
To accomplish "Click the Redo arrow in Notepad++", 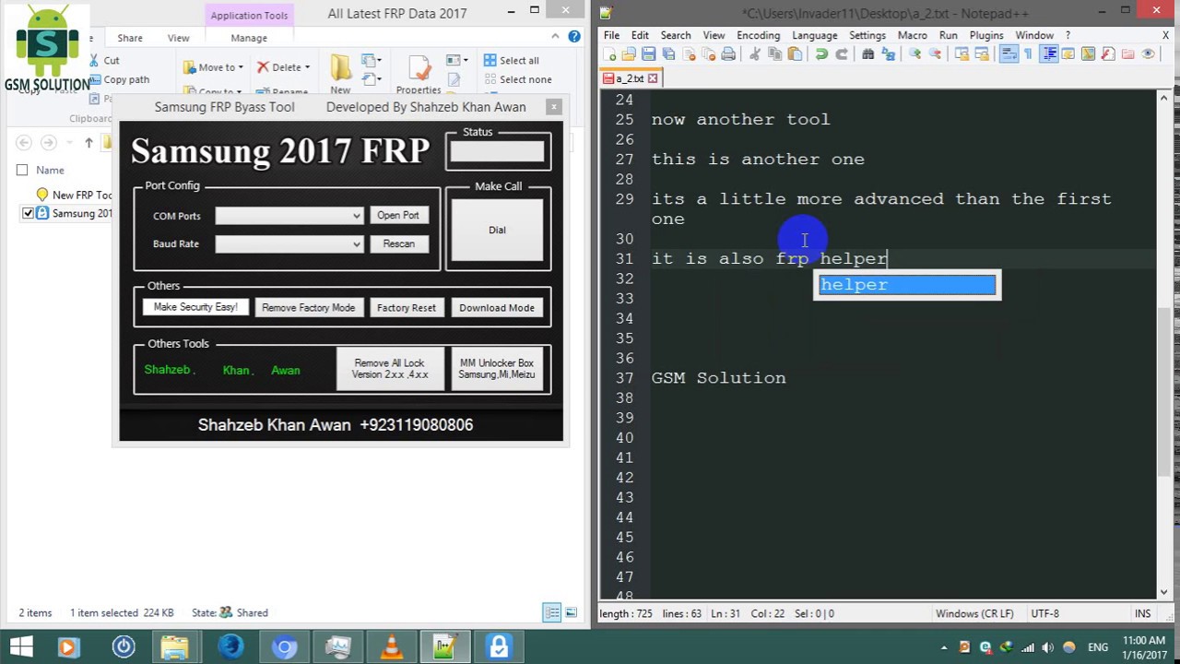I will coord(842,54).
